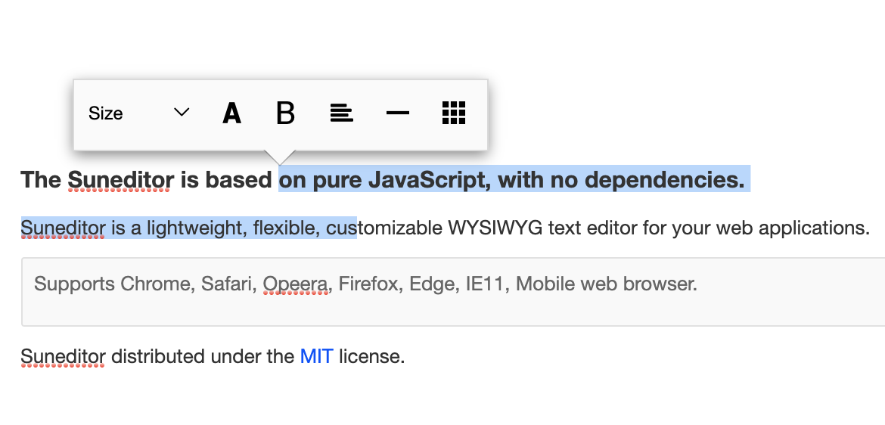Insert a horizontal line
This screenshot has height=425, width=885.
397,113
